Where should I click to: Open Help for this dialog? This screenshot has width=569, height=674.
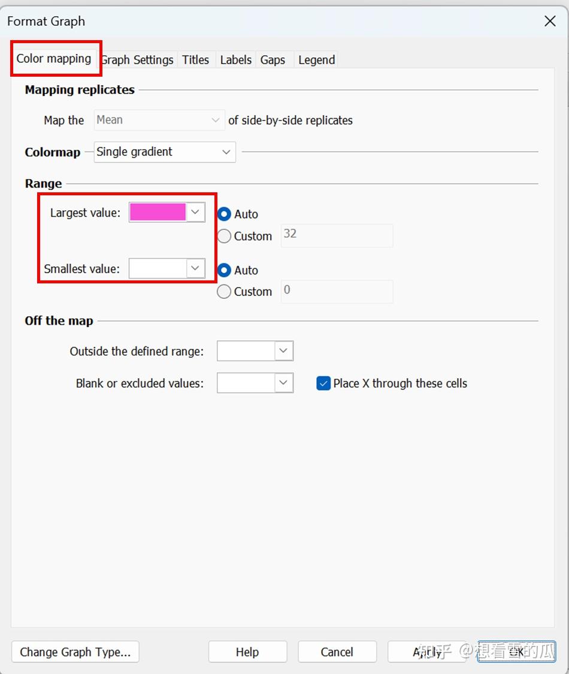[247, 652]
